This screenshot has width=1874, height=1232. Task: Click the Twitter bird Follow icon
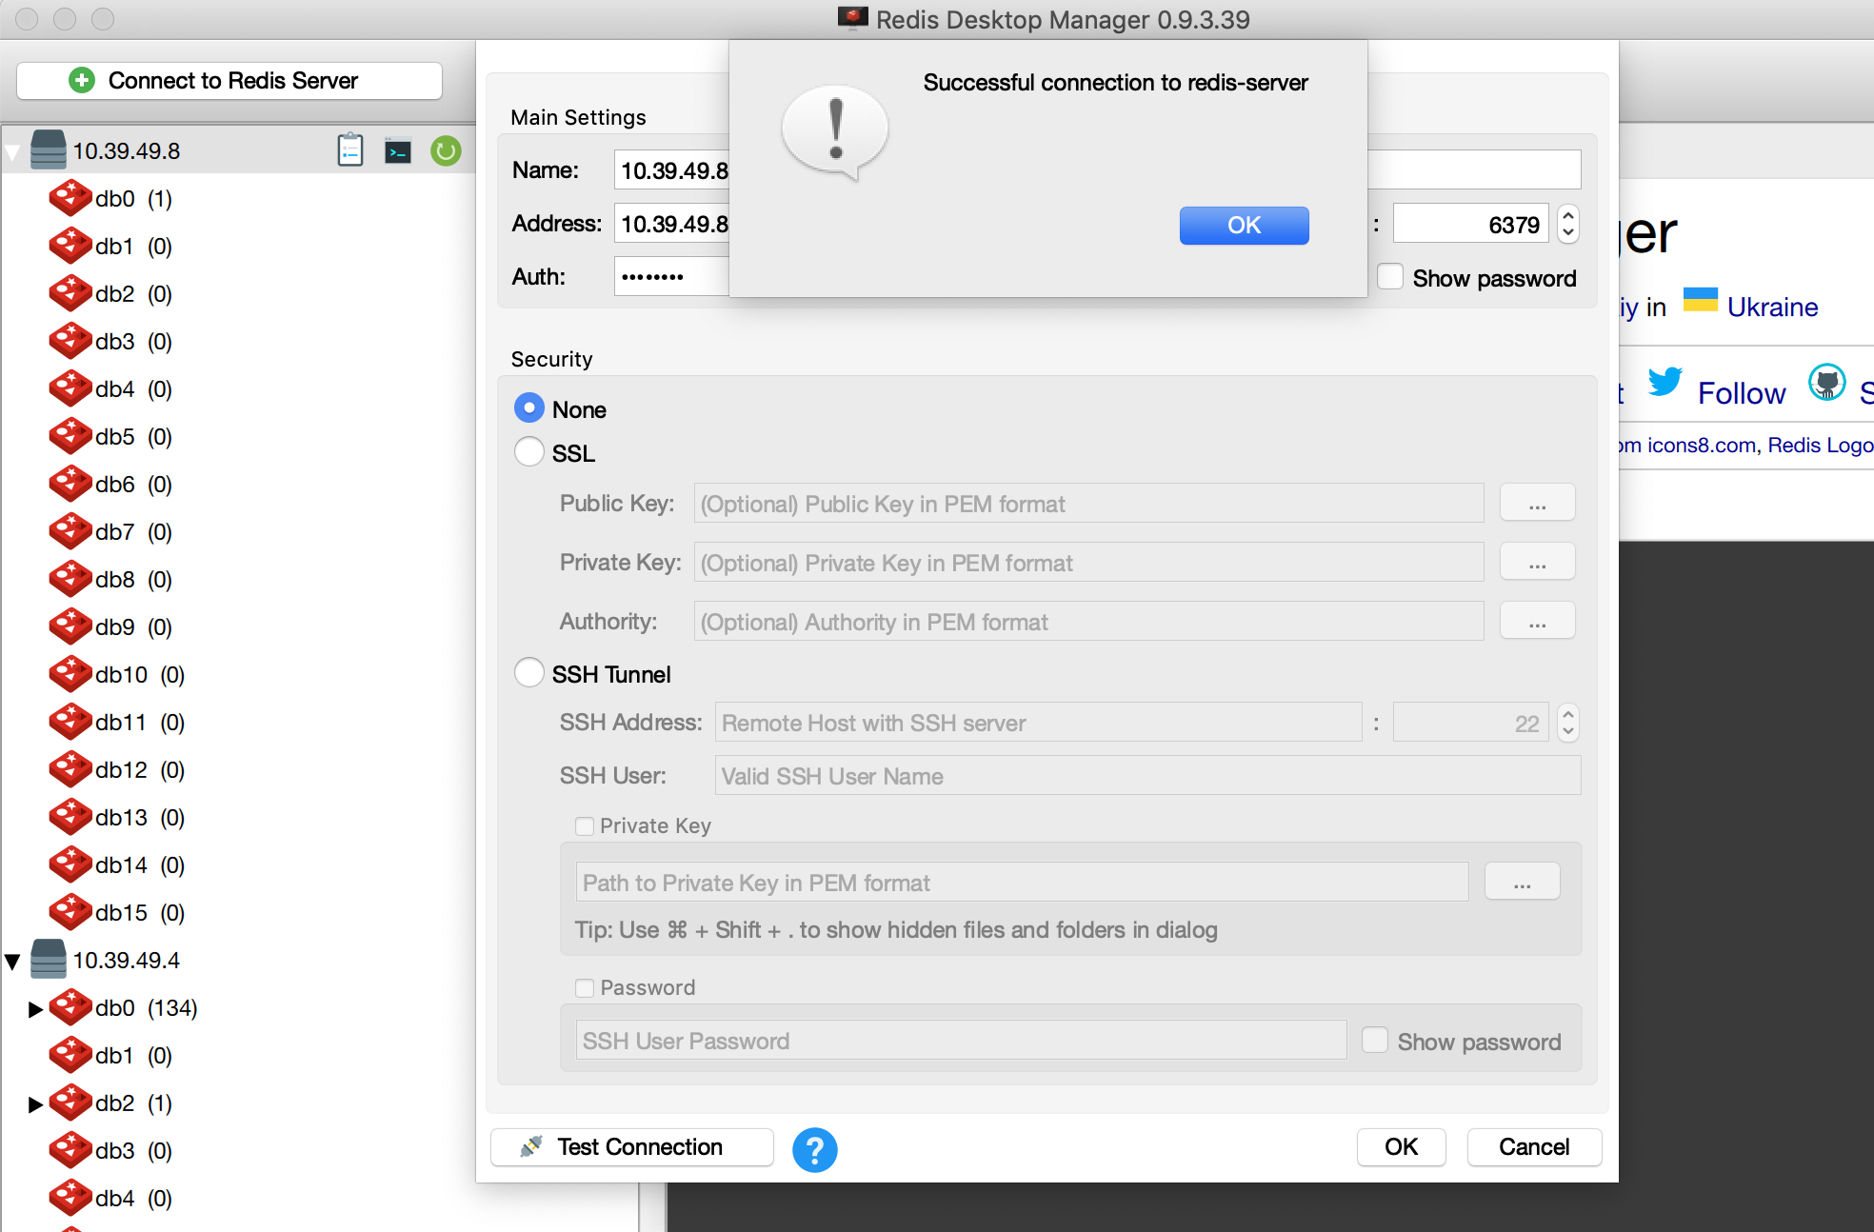tap(1665, 382)
